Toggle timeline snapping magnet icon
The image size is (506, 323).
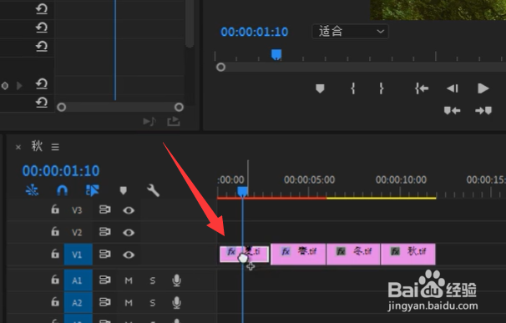(x=62, y=190)
